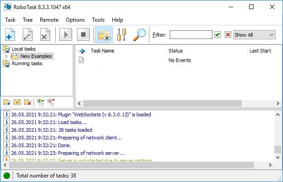The height and width of the screenshot is (182, 283).
Task: Select 'Preparing of network server...' log entry
Action: click(67, 153)
